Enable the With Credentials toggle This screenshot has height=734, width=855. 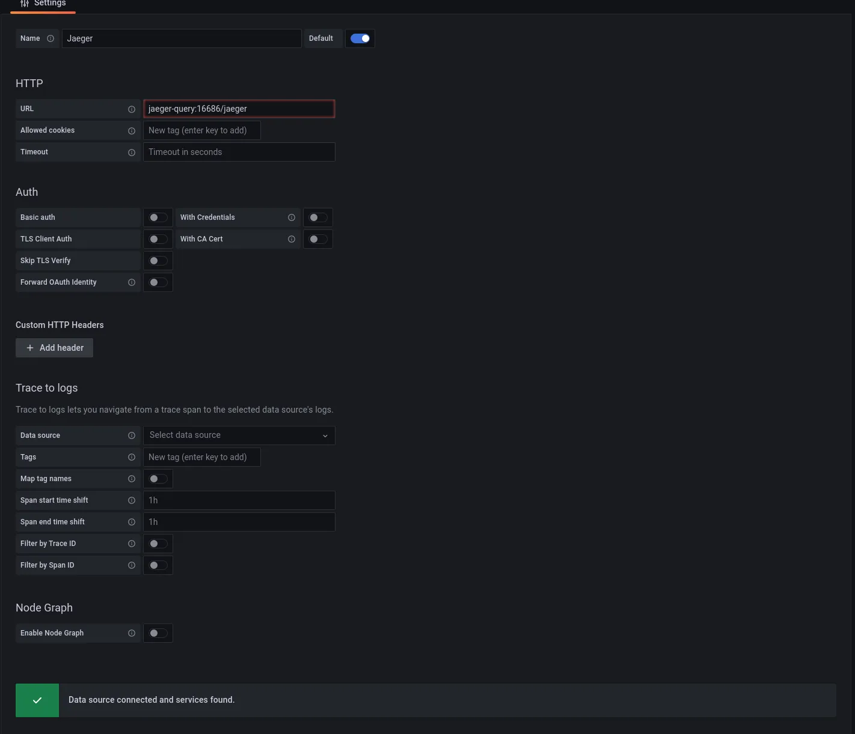pyautogui.click(x=318, y=217)
